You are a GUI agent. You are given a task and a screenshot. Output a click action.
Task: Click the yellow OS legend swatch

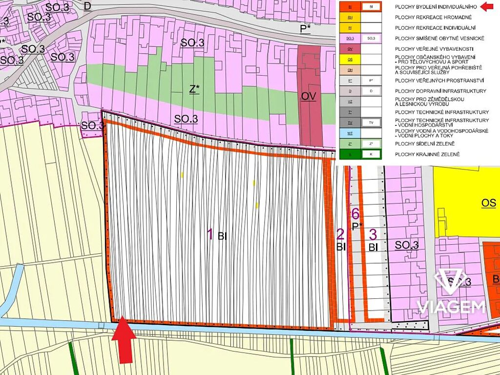tap(350, 60)
